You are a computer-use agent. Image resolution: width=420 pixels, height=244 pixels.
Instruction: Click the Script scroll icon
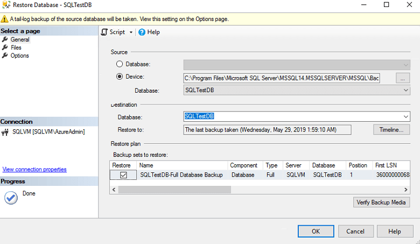(x=104, y=32)
